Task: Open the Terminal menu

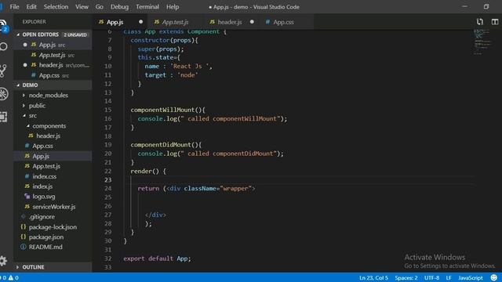Action: coord(147,7)
